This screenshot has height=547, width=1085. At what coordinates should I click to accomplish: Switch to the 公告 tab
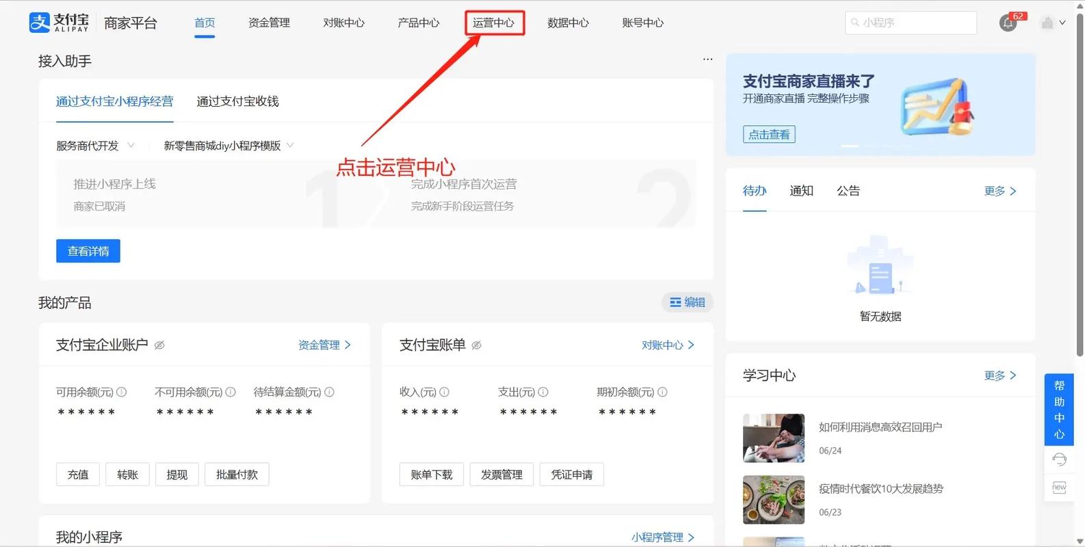[x=848, y=191]
